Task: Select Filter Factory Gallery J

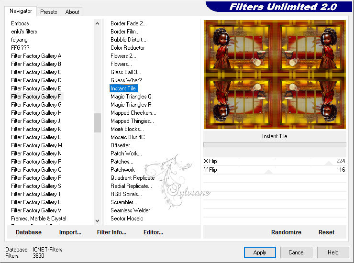Action: pos(36,121)
